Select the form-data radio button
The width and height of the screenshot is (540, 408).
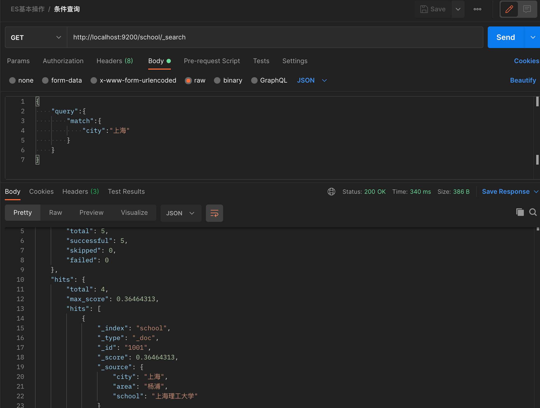point(45,80)
